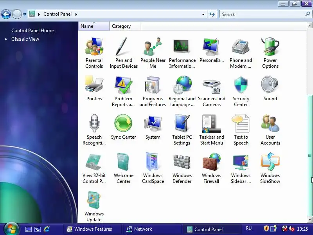This screenshot has width=313, height=235.
Task: Click the Forward navigation button
Action: pos(17,14)
